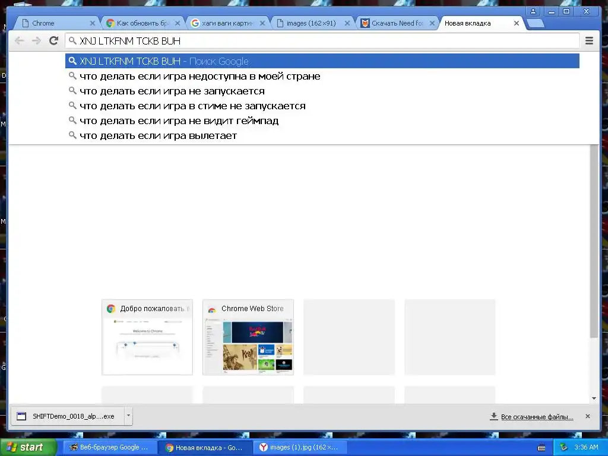Select the 'Новая вкладка' tab
608x456 pixels.
click(481, 23)
